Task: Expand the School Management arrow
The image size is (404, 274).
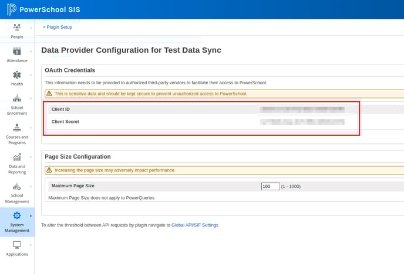Action: 31,186
